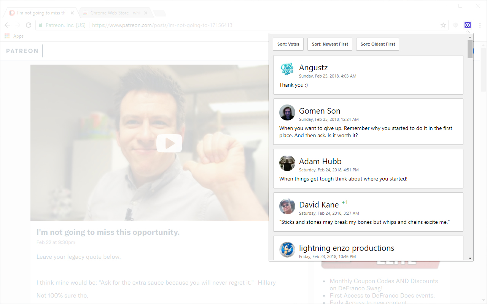Click Gomen Son's timestamp 12:24 AM
This screenshot has height=304, width=487.
click(x=329, y=119)
